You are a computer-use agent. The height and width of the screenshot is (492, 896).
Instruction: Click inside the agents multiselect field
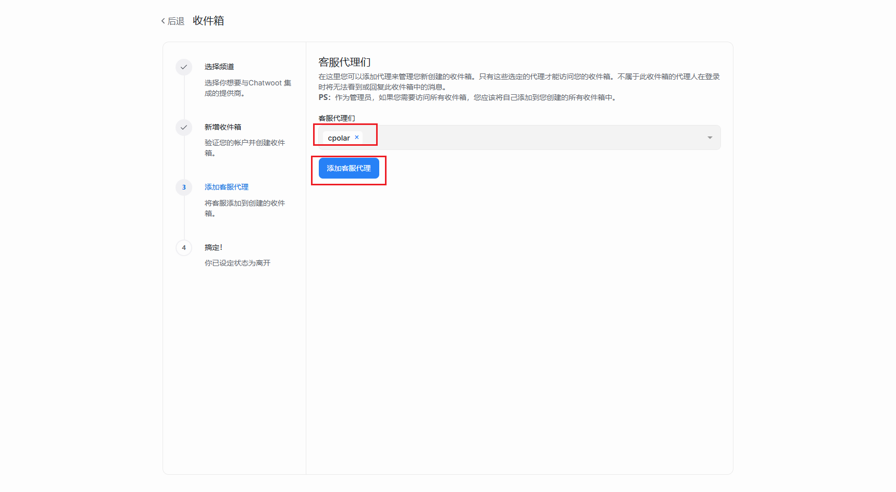(521, 138)
